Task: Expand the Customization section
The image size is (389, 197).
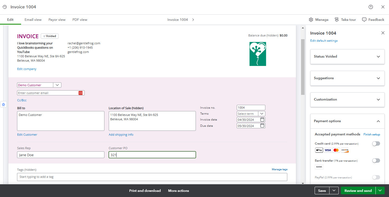Action: pyautogui.click(x=347, y=99)
